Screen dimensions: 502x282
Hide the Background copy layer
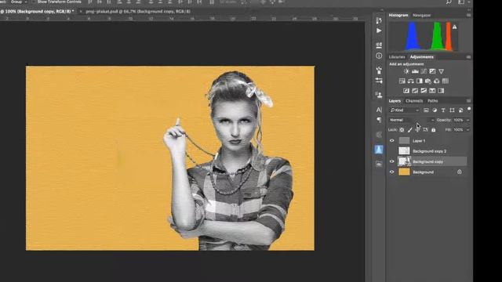pos(392,161)
